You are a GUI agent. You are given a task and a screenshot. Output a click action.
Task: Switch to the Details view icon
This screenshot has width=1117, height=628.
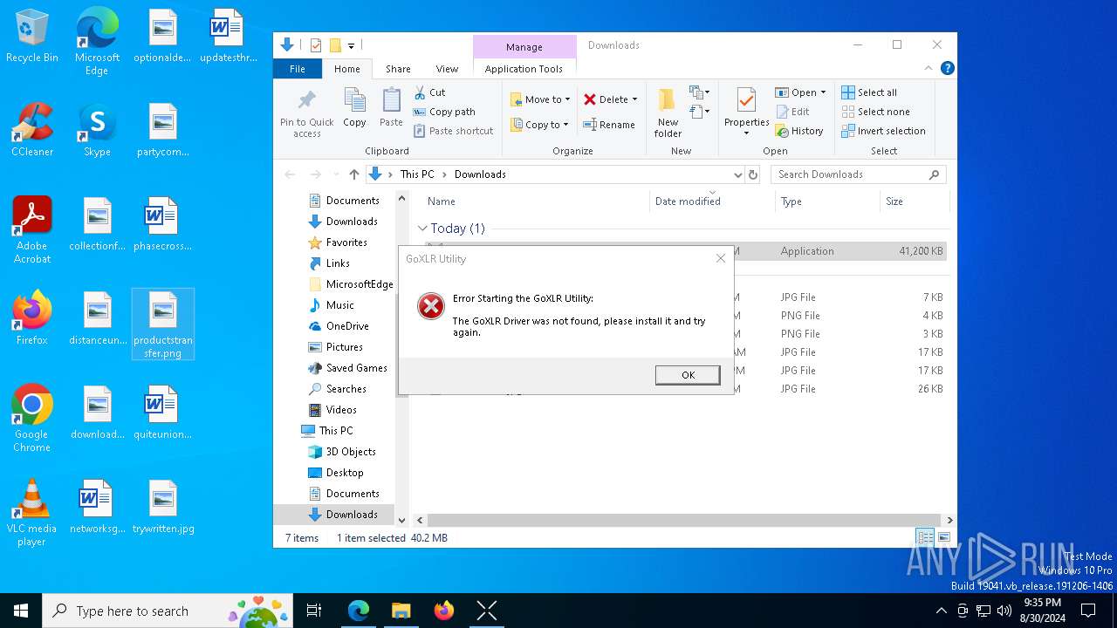(x=924, y=537)
